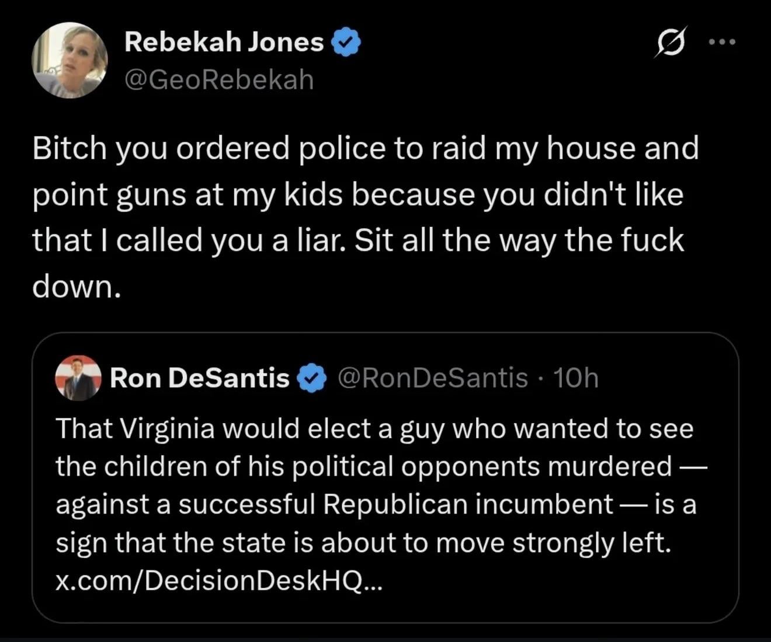Open Ron DeSantis's small profile avatar
This screenshot has width=771, height=642.
coord(78,378)
